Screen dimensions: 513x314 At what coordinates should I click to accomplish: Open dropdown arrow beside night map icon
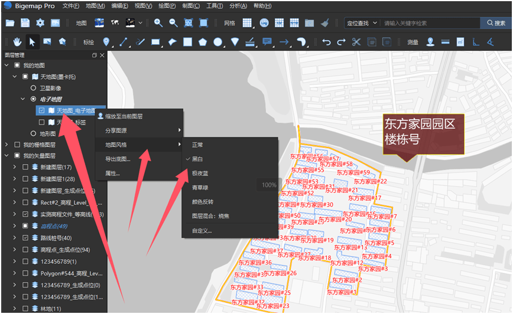(x=140, y=23)
